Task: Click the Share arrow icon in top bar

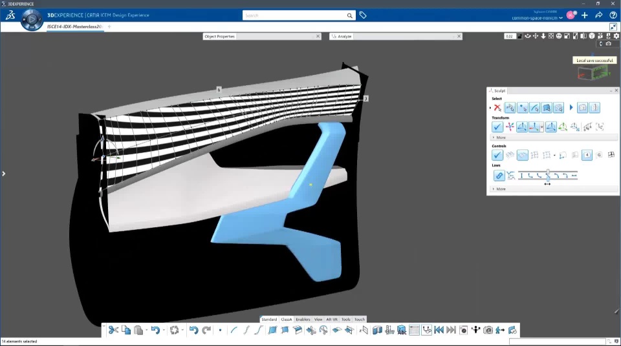Action: click(x=599, y=15)
